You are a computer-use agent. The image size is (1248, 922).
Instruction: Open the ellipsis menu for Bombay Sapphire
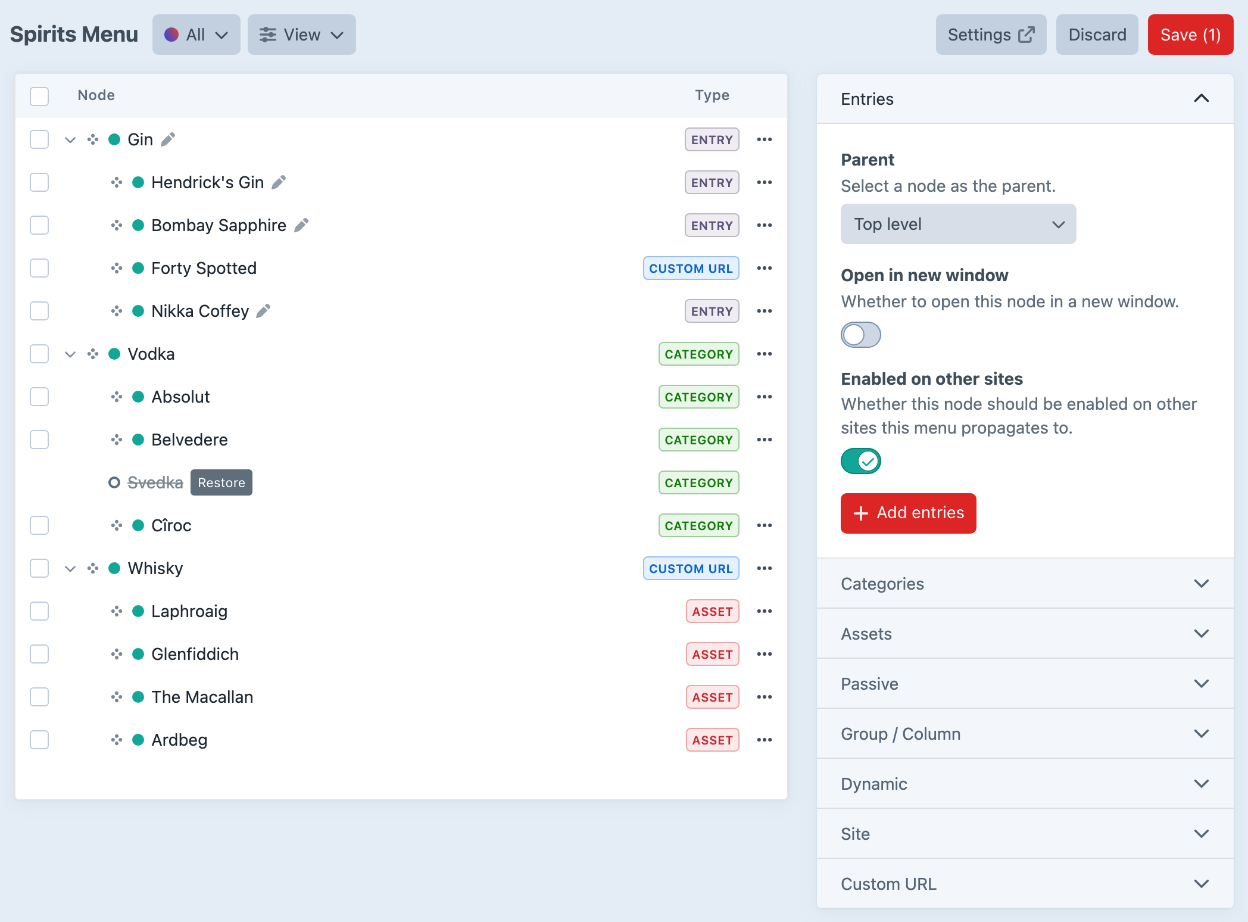[765, 225]
